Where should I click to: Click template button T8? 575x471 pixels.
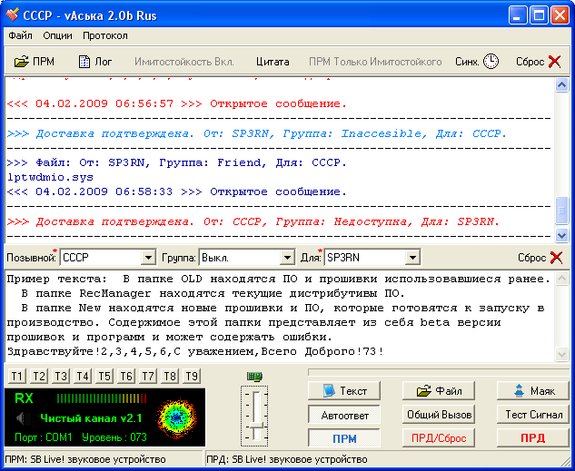(170, 376)
